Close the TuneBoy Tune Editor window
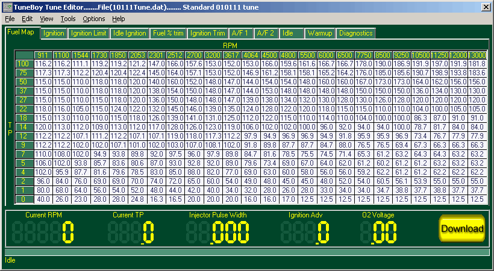The height and width of the screenshot is (271, 494). pos(486,7)
